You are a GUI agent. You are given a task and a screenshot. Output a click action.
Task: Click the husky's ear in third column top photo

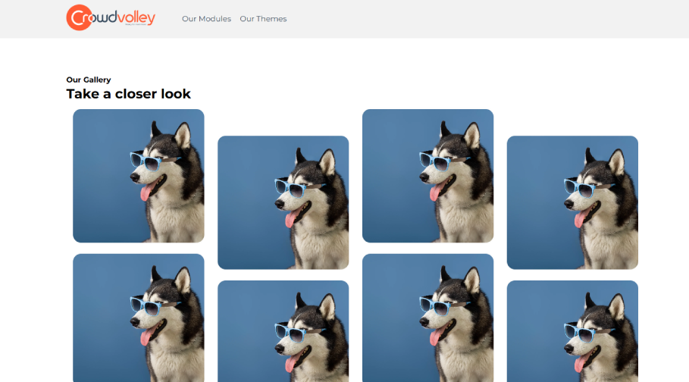tap(471, 135)
